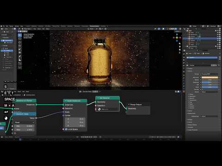This screenshot has width=222, height=166.
Task: Collapse the Random Value node
Action: 15,114
